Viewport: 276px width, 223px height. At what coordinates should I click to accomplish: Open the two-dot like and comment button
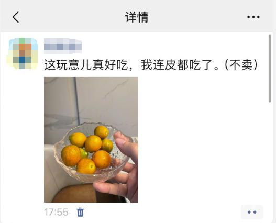(x=252, y=212)
